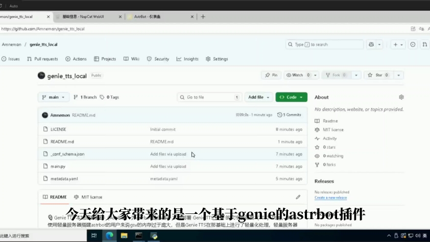Image resolution: width=430 pixels, height=242 pixels.
Task: Switch to the NapCat WebUI browser tab
Action: tap(88, 17)
